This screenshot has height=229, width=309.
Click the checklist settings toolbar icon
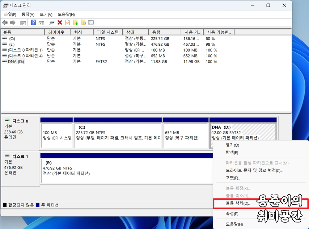click(91, 23)
